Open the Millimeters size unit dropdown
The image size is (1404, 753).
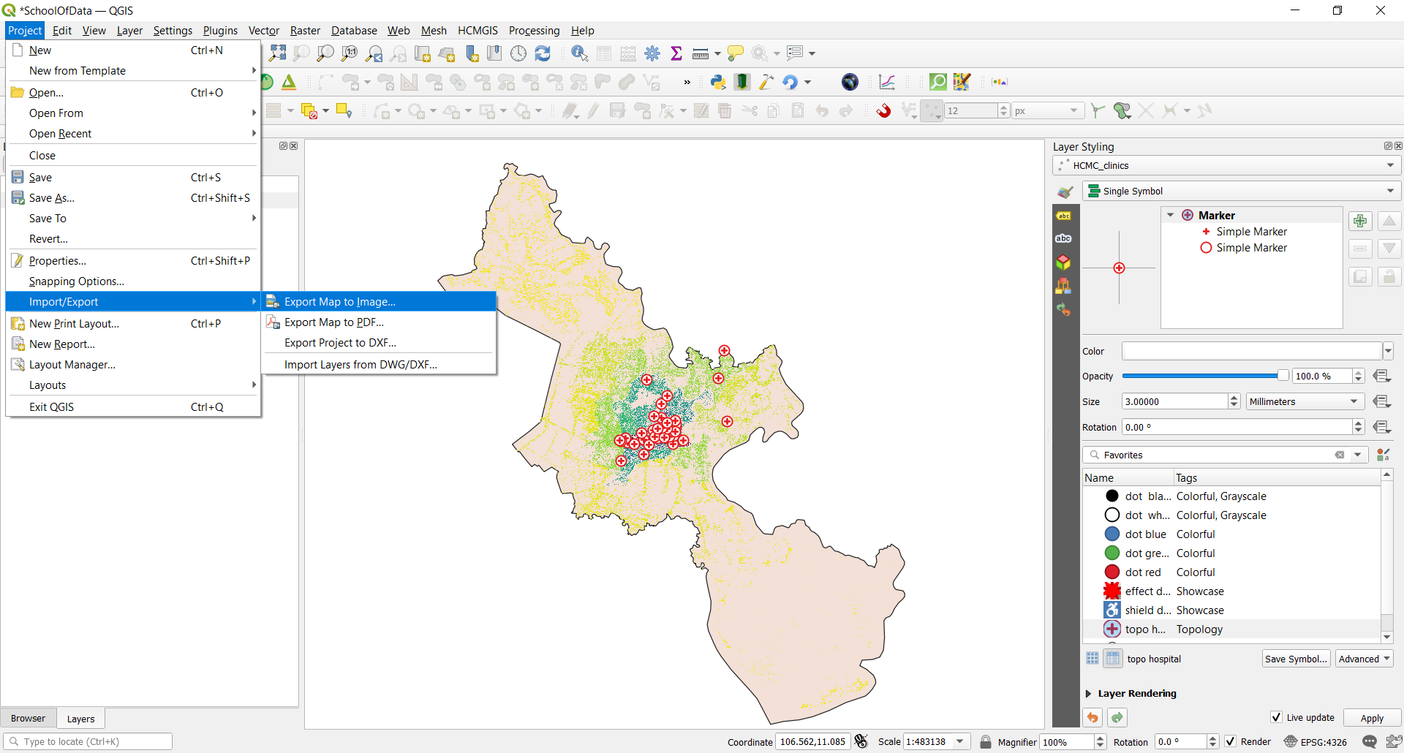coord(1304,401)
